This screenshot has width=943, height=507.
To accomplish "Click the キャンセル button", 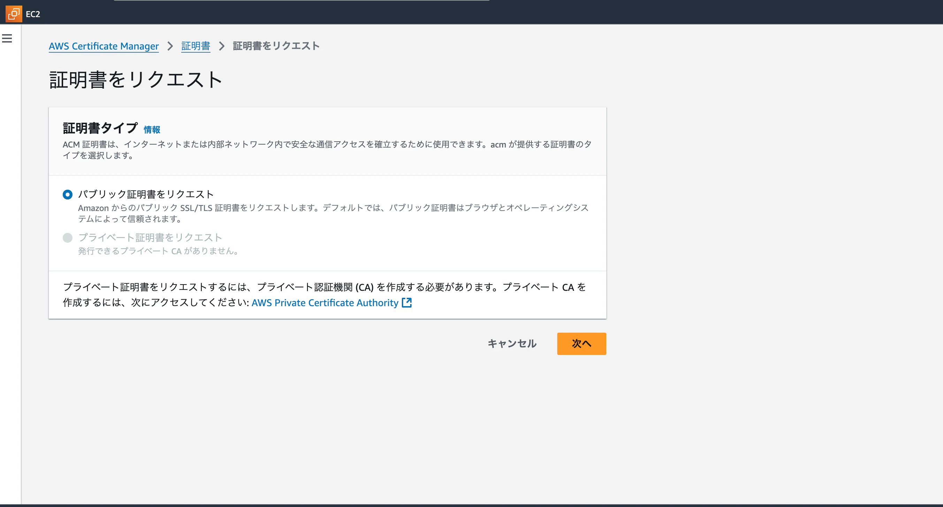I will pos(512,343).
